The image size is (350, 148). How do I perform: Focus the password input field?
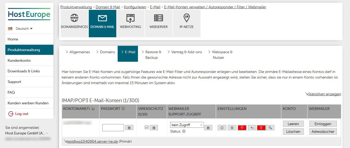click(113, 128)
